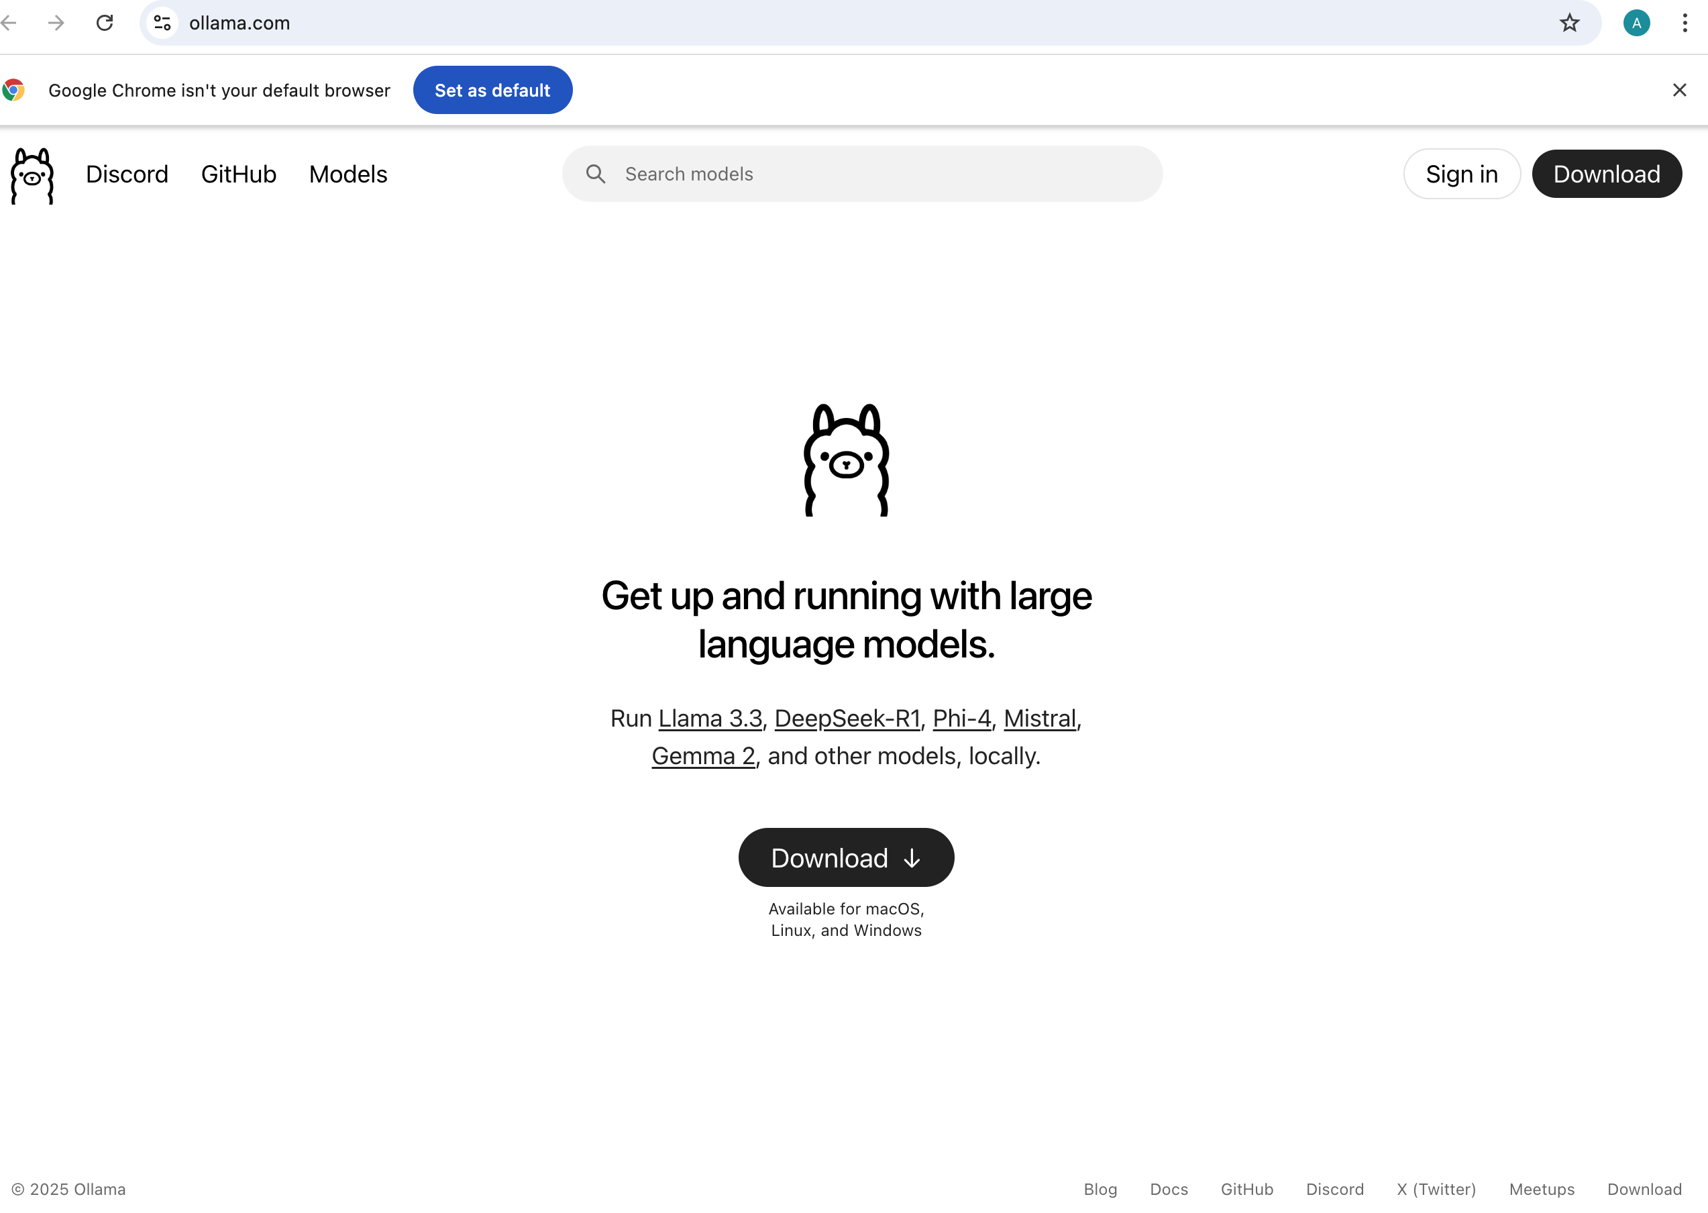The width and height of the screenshot is (1708, 1213).
Task: Click the 'Get up and running' headline
Action: point(846,620)
